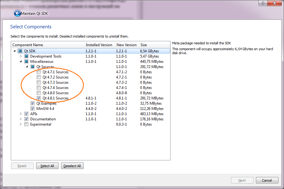
Task: Select the Experimental row label
Action: click(x=41, y=124)
